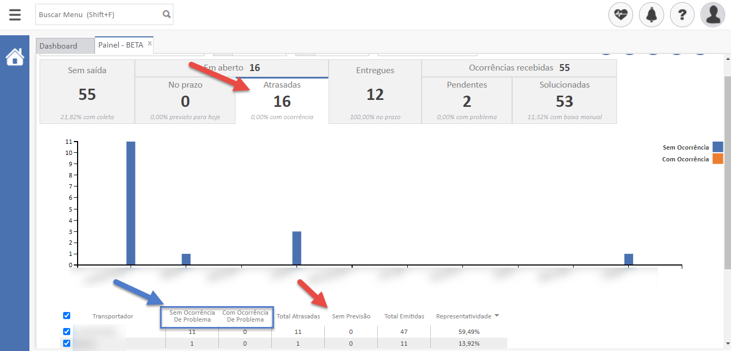This screenshot has height=351, width=731.
Task: Close the Painel - BETA tab
Action: (x=150, y=43)
